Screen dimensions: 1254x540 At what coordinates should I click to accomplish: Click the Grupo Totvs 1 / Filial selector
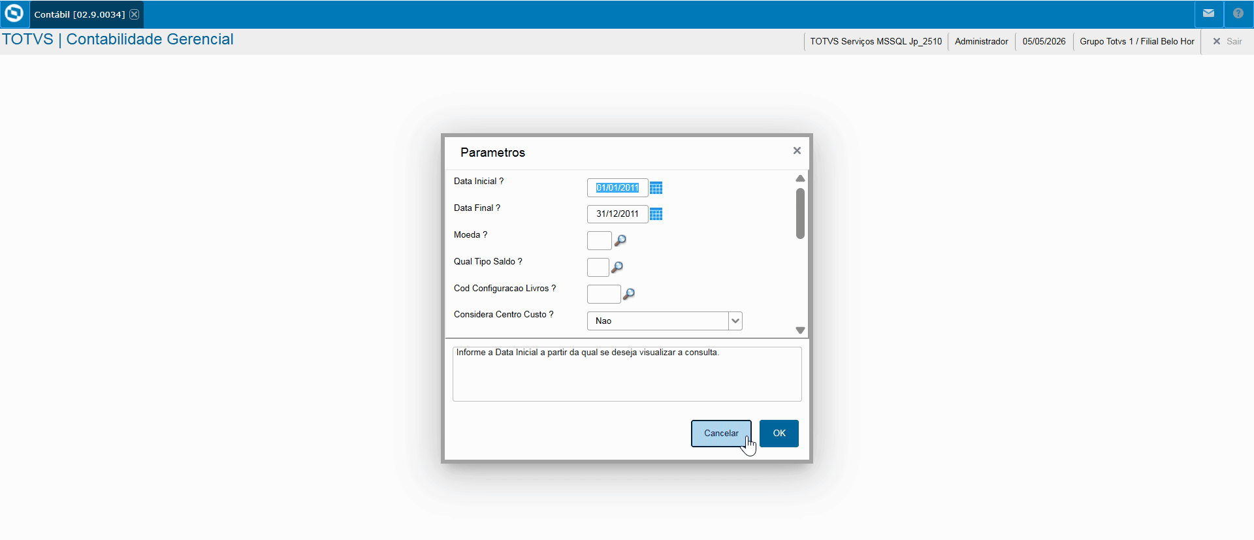[x=1136, y=41]
